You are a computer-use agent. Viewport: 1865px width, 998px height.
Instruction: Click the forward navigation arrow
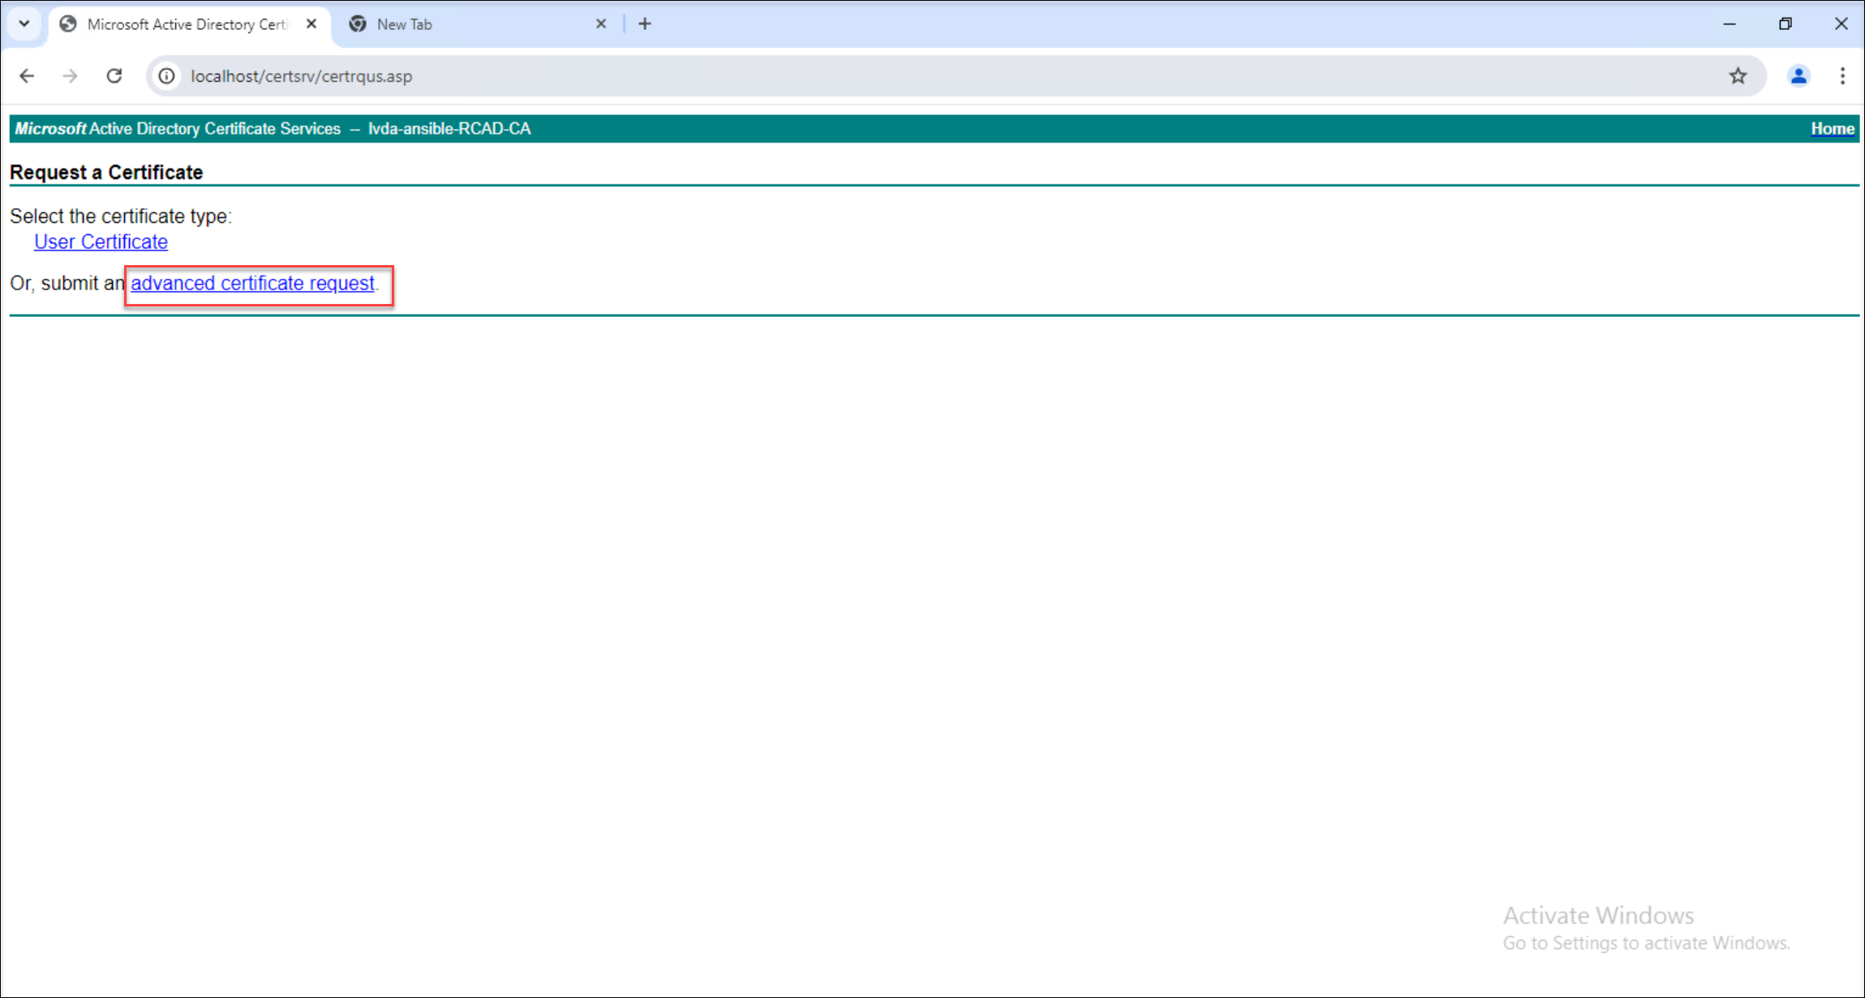tap(71, 75)
